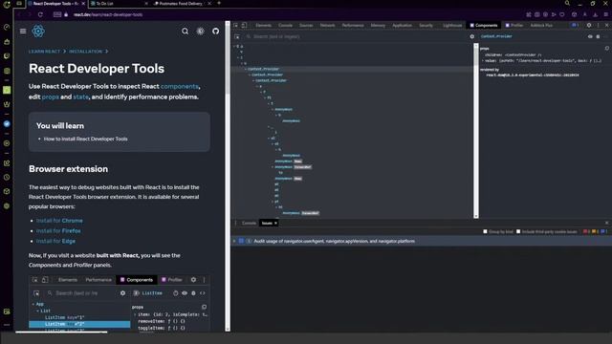
Task: Follow the INSTALLATION breadcrumb link
Action: click(x=85, y=52)
